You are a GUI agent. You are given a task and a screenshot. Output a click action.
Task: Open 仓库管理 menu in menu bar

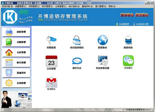coord(61,6)
